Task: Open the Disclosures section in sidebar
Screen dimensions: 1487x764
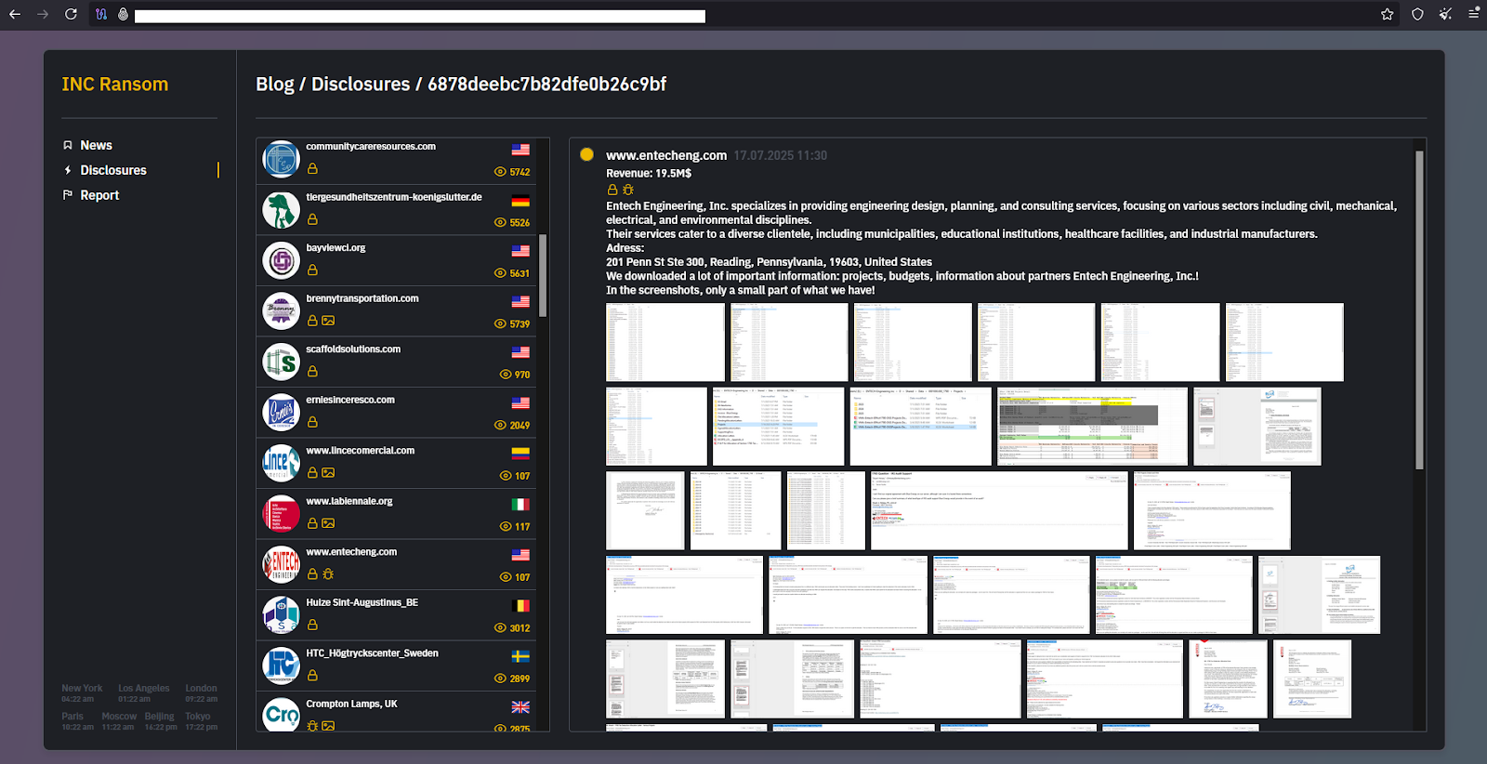Action: (x=113, y=170)
